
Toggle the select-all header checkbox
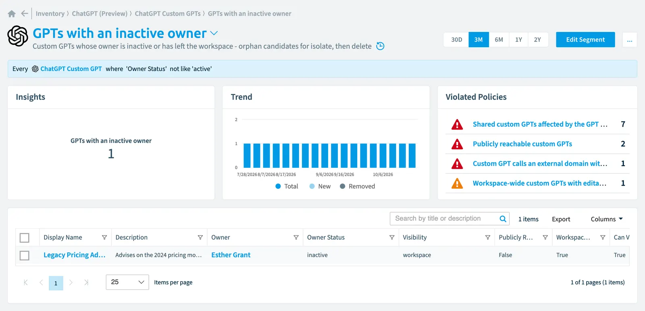(25, 238)
